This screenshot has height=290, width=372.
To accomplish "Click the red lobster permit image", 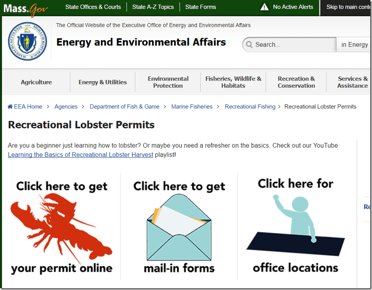I will (x=62, y=227).
